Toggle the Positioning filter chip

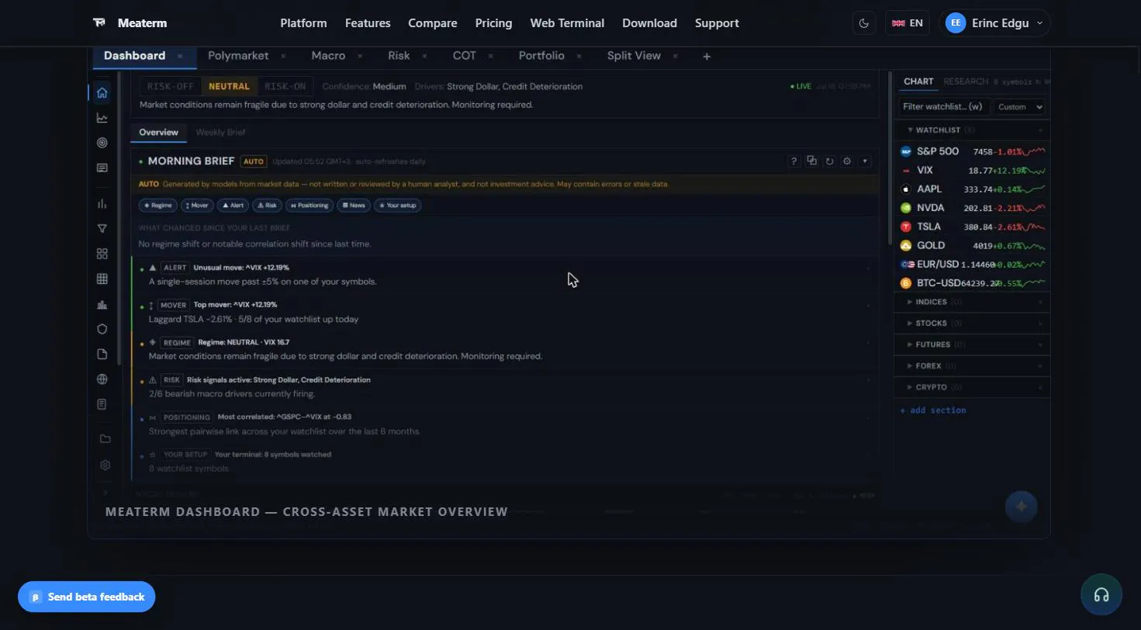click(x=309, y=206)
